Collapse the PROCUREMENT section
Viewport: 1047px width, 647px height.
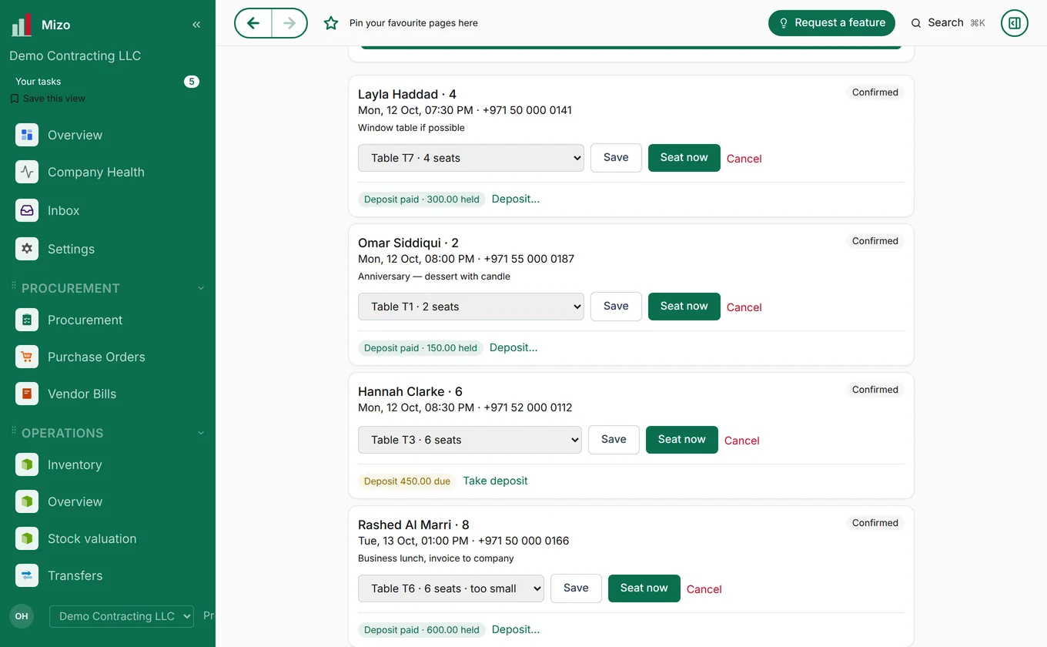(201, 288)
